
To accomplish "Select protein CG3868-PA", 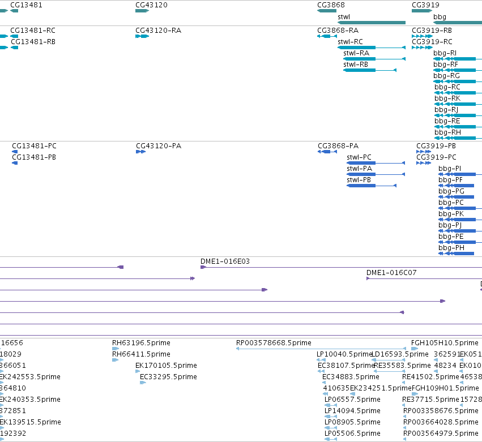I will click(x=327, y=152).
